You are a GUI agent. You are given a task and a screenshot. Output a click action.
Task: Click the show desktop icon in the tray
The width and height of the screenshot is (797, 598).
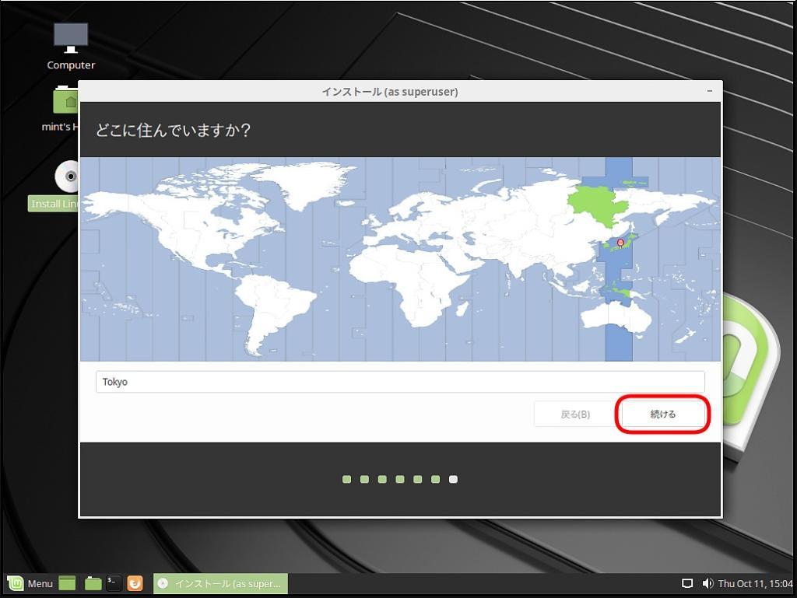(x=688, y=582)
